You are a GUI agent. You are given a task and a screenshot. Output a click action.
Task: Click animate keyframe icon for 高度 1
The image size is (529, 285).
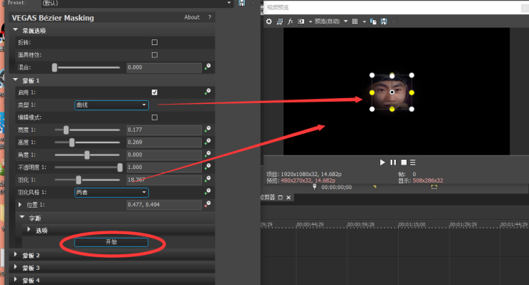pyautogui.click(x=208, y=142)
